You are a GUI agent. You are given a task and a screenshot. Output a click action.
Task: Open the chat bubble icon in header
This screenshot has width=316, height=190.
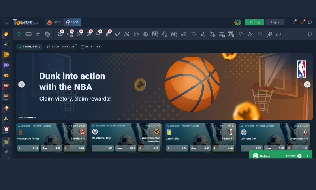tap(310, 22)
